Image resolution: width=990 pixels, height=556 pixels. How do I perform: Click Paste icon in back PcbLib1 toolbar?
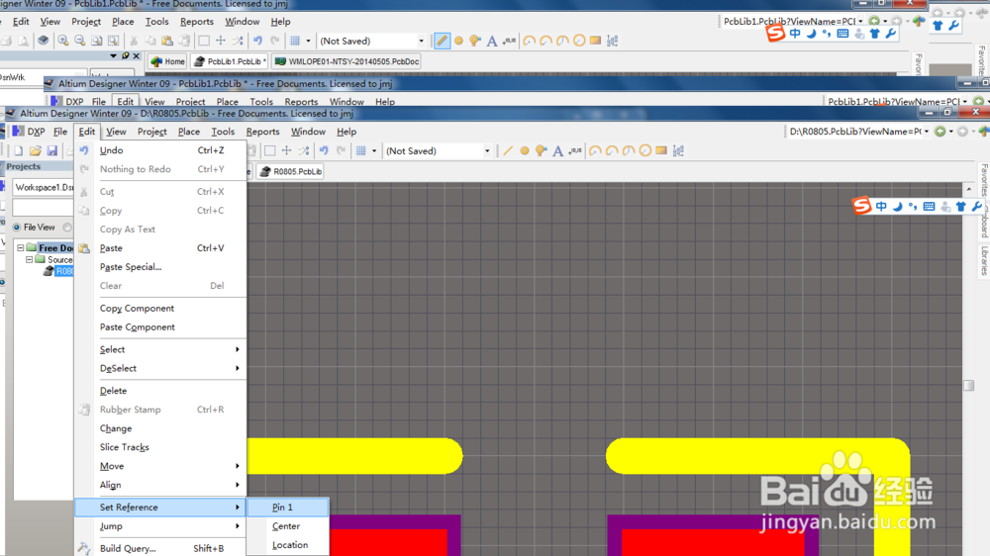pos(167,41)
